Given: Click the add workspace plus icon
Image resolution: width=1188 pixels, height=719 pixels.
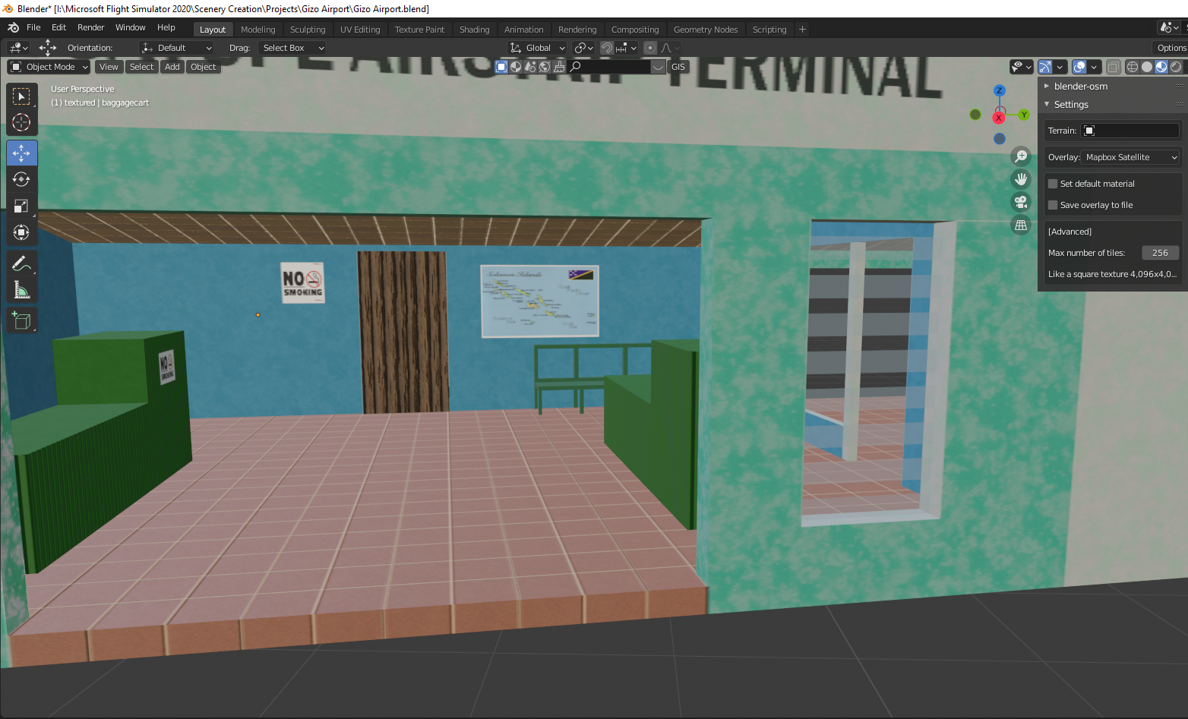Looking at the screenshot, I should (802, 30).
